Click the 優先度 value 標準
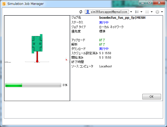The image size is (167, 127). click(102, 31)
